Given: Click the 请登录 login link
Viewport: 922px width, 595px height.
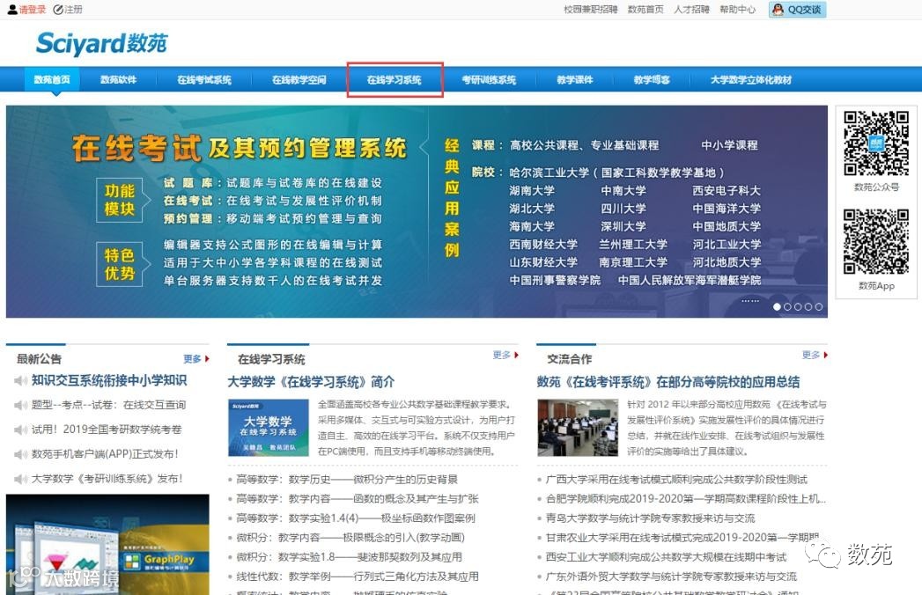Looking at the screenshot, I should [33, 10].
